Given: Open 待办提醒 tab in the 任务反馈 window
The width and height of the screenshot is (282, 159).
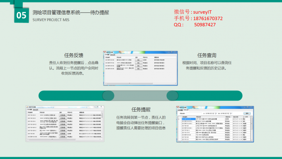Looking at the screenshot, I should (107, 55).
